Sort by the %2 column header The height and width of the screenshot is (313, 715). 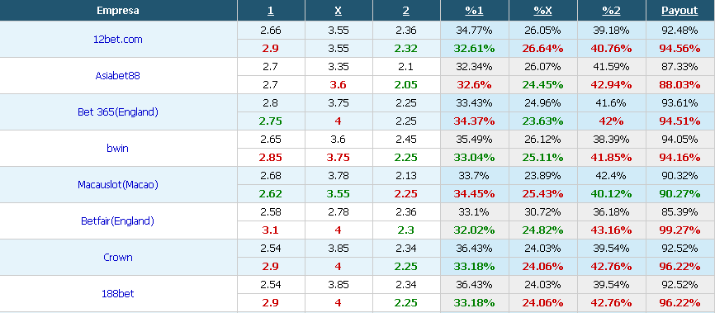(x=611, y=11)
